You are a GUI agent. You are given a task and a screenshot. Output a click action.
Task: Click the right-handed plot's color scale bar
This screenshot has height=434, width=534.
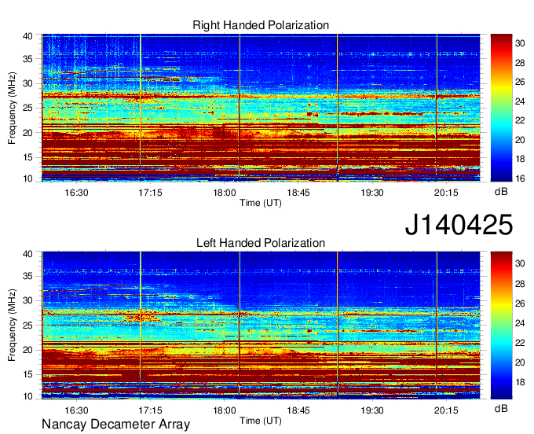pos(501,108)
